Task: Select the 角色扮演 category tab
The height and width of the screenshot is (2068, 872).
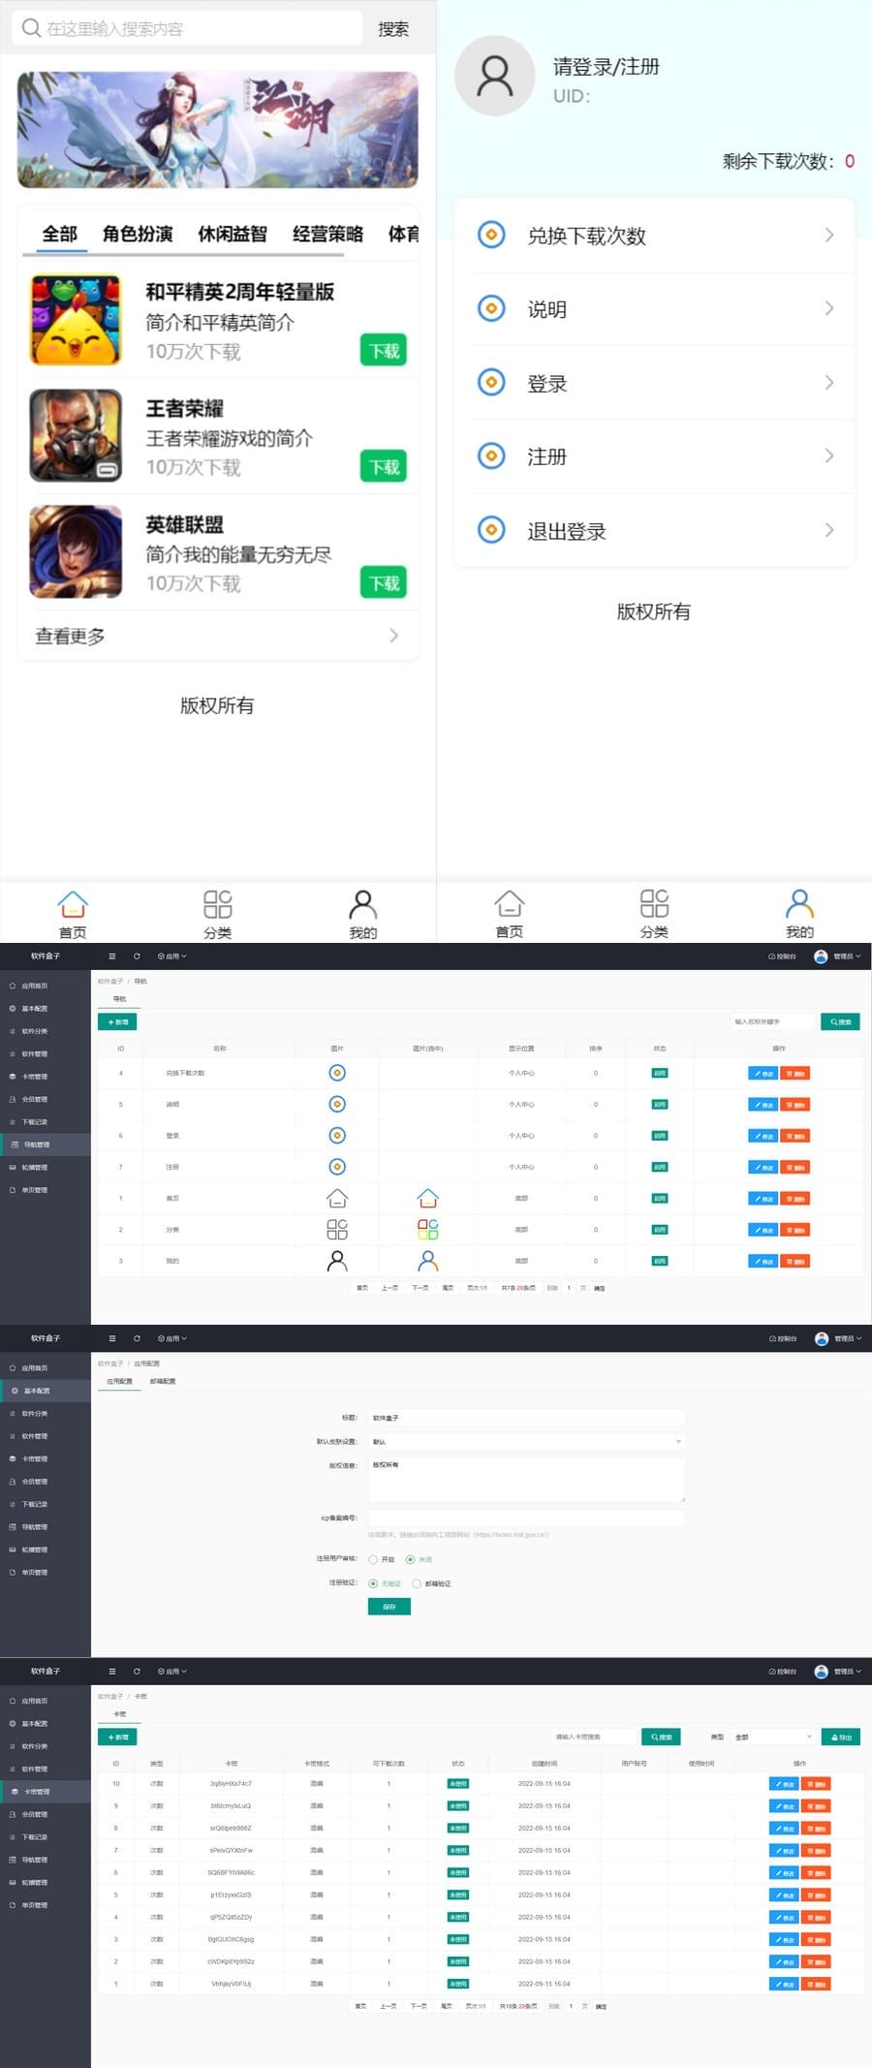Action: tap(138, 234)
